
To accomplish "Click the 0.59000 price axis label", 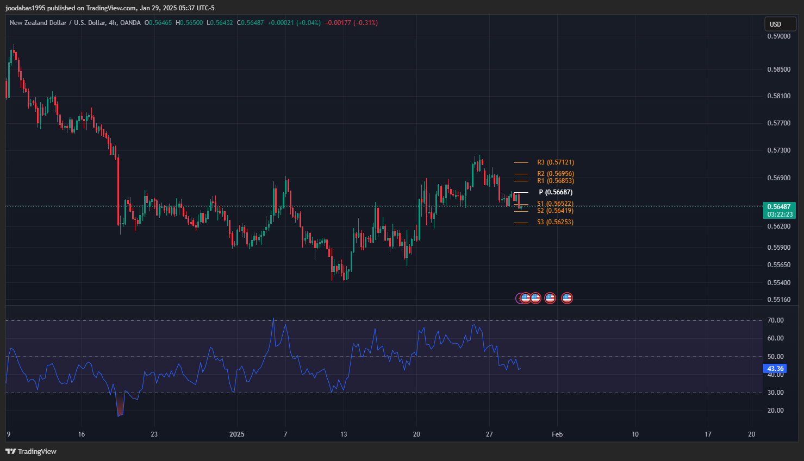I will point(779,36).
